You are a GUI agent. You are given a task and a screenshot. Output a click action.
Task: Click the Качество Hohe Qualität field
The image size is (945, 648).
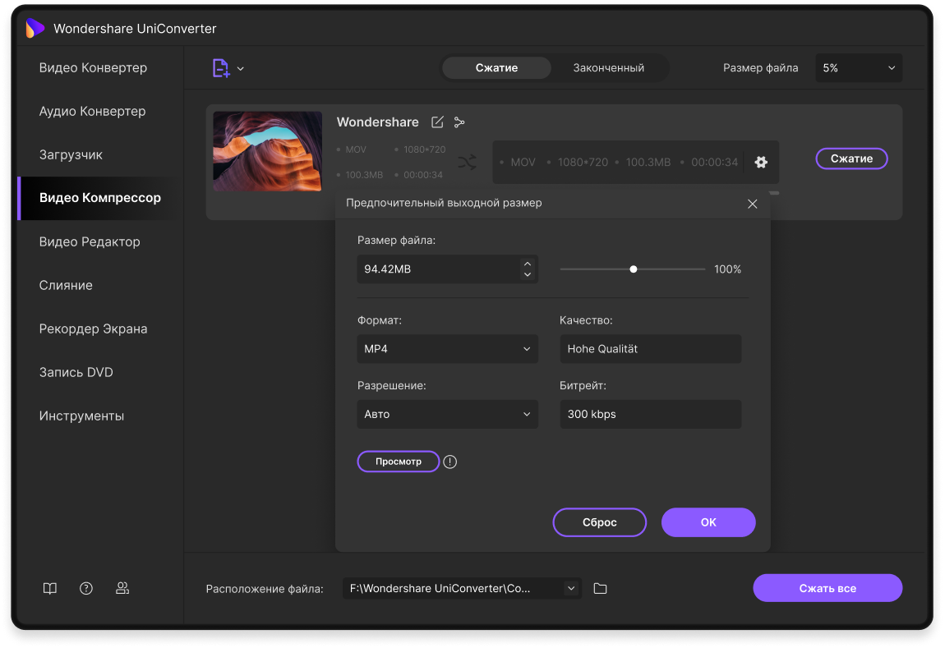coord(650,349)
